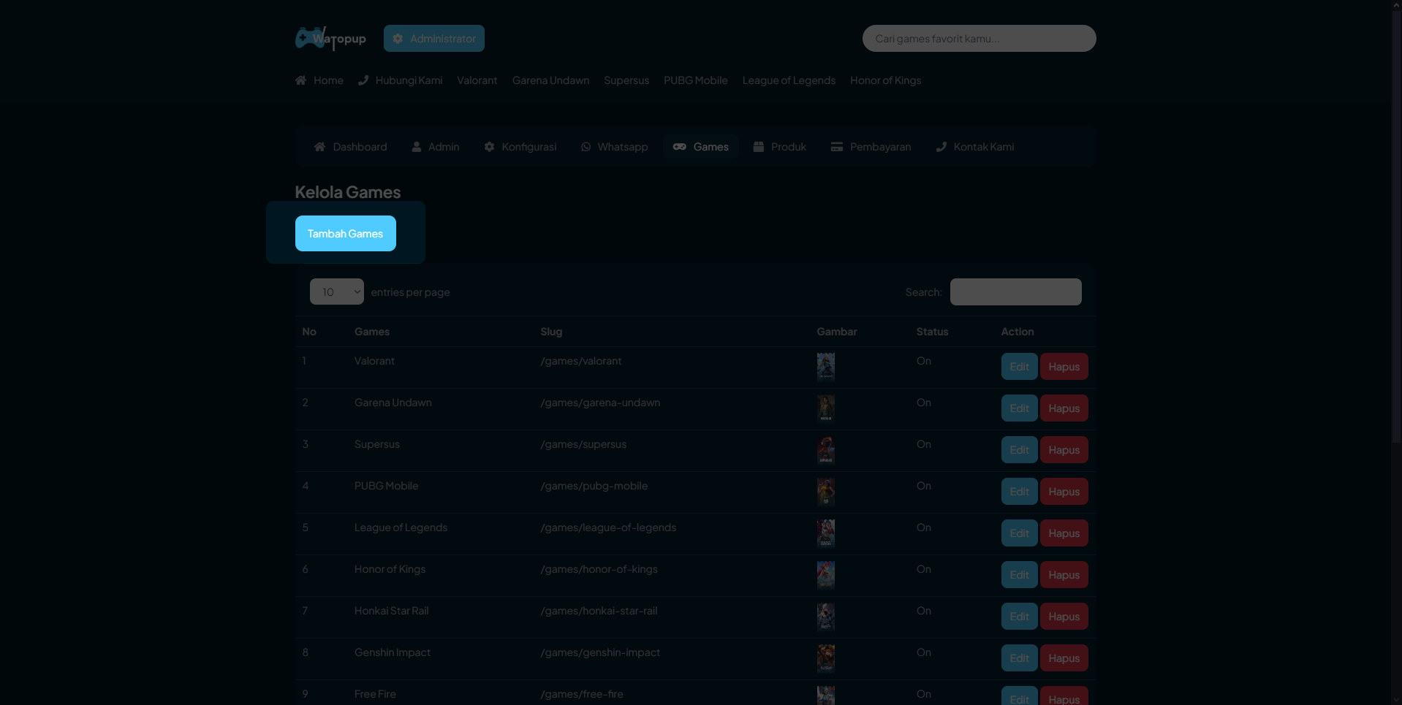Open Garena Undawn in top navigation
Viewport: 1402px width, 705px height.
coord(550,80)
